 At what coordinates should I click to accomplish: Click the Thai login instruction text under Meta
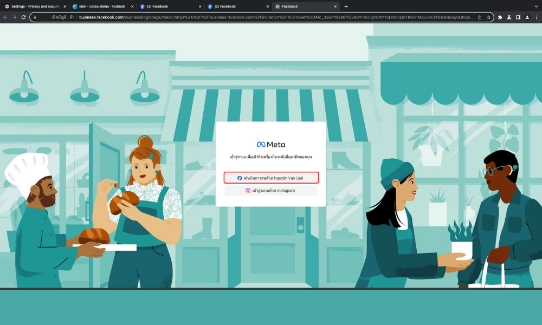(270, 157)
